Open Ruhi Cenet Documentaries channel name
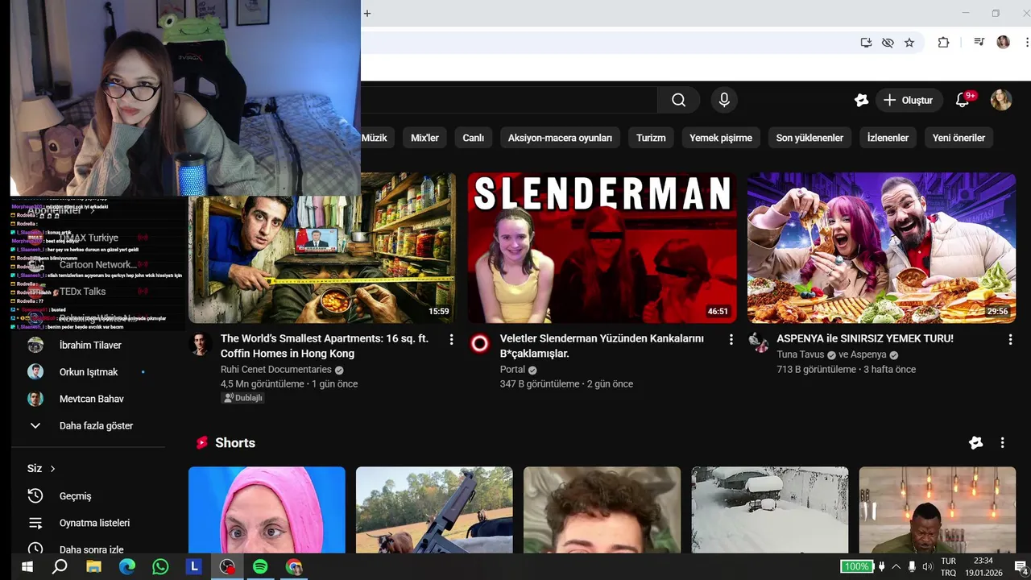Screen dimensions: 1031x580 (276, 370)
